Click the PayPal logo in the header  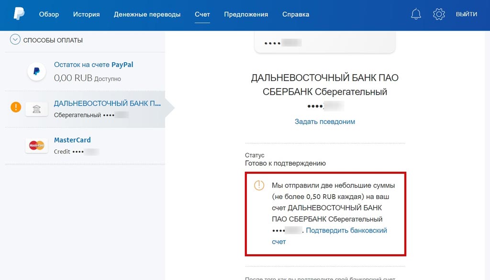tap(19, 14)
